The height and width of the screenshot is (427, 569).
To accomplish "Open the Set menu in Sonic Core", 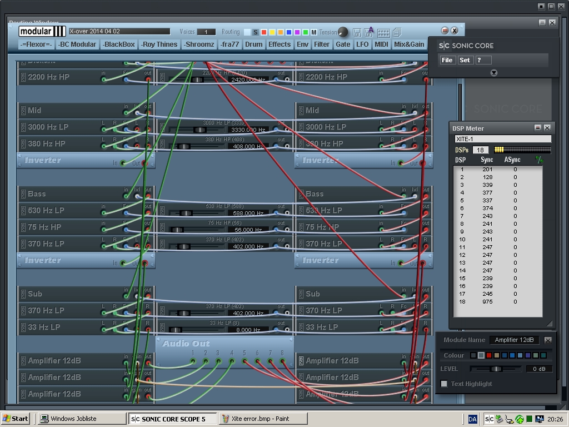I will coord(465,60).
